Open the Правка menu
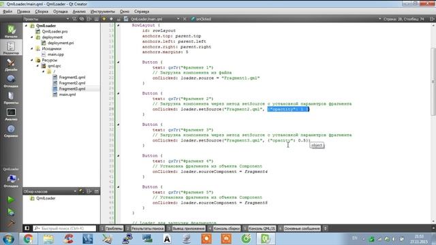Image resolution: width=436 pixels, height=245 pixels. coord(23,12)
